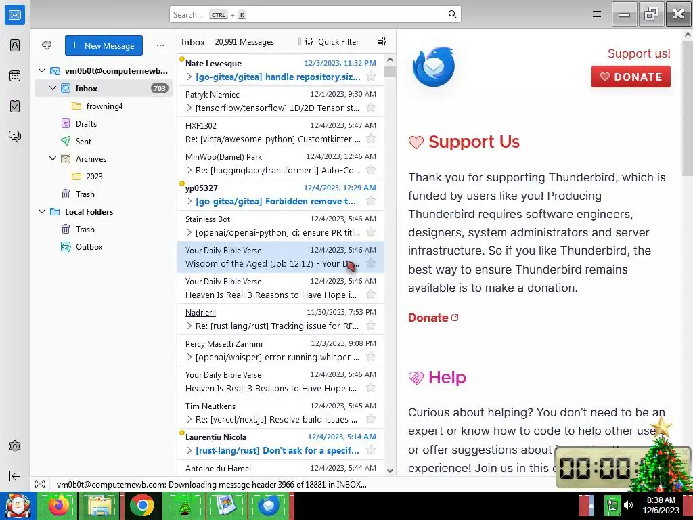Star the Nadrieril message
The image size is (693, 520).
pos(371,326)
